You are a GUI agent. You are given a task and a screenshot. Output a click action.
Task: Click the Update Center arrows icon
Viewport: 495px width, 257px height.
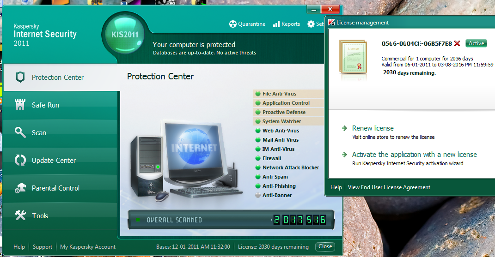point(20,160)
